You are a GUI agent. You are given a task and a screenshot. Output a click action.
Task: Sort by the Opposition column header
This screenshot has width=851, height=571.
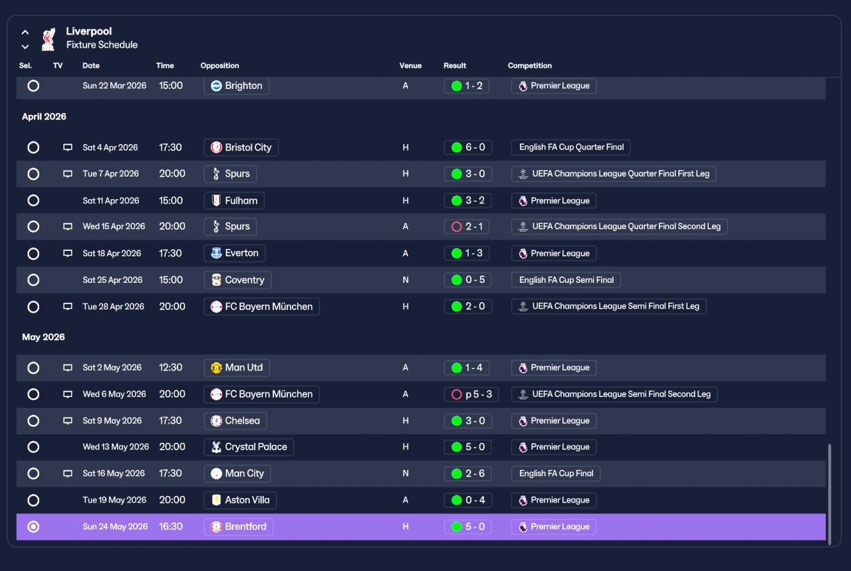[x=220, y=66]
